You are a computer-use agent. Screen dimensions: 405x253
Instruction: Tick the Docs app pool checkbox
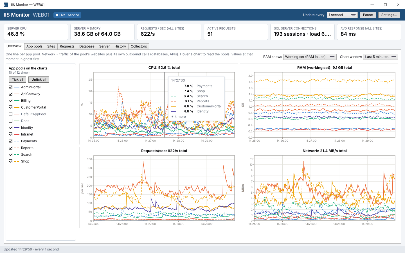click(x=11, y=121)
